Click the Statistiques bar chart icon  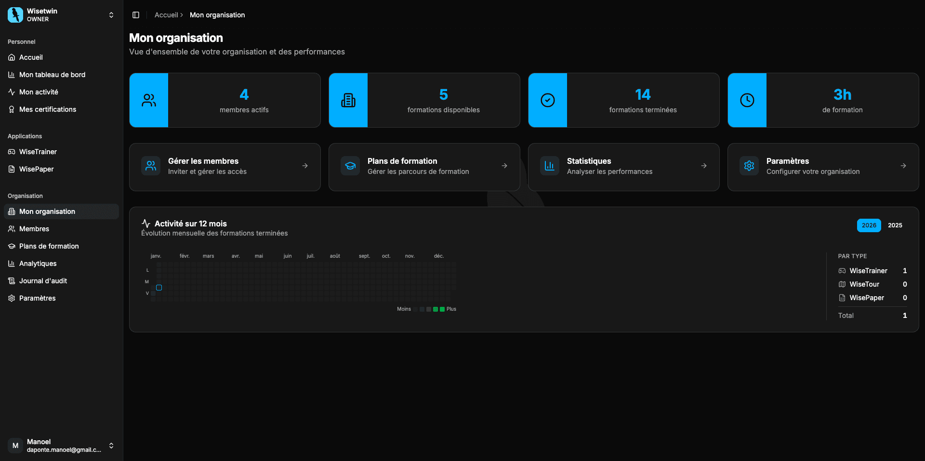tap(549, 166)
